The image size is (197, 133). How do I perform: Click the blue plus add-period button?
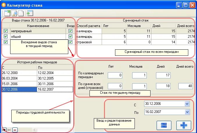[184, 125]
